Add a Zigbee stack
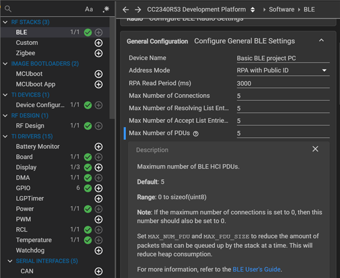340x278 pixels. 99,53
